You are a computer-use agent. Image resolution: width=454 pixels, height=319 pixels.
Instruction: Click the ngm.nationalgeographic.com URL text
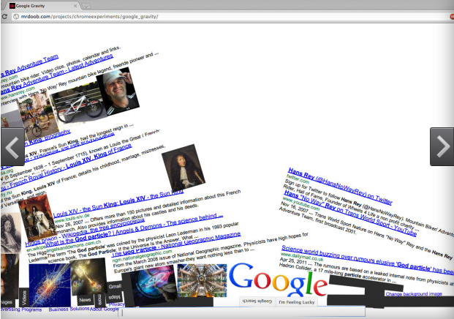pos(142,256)
